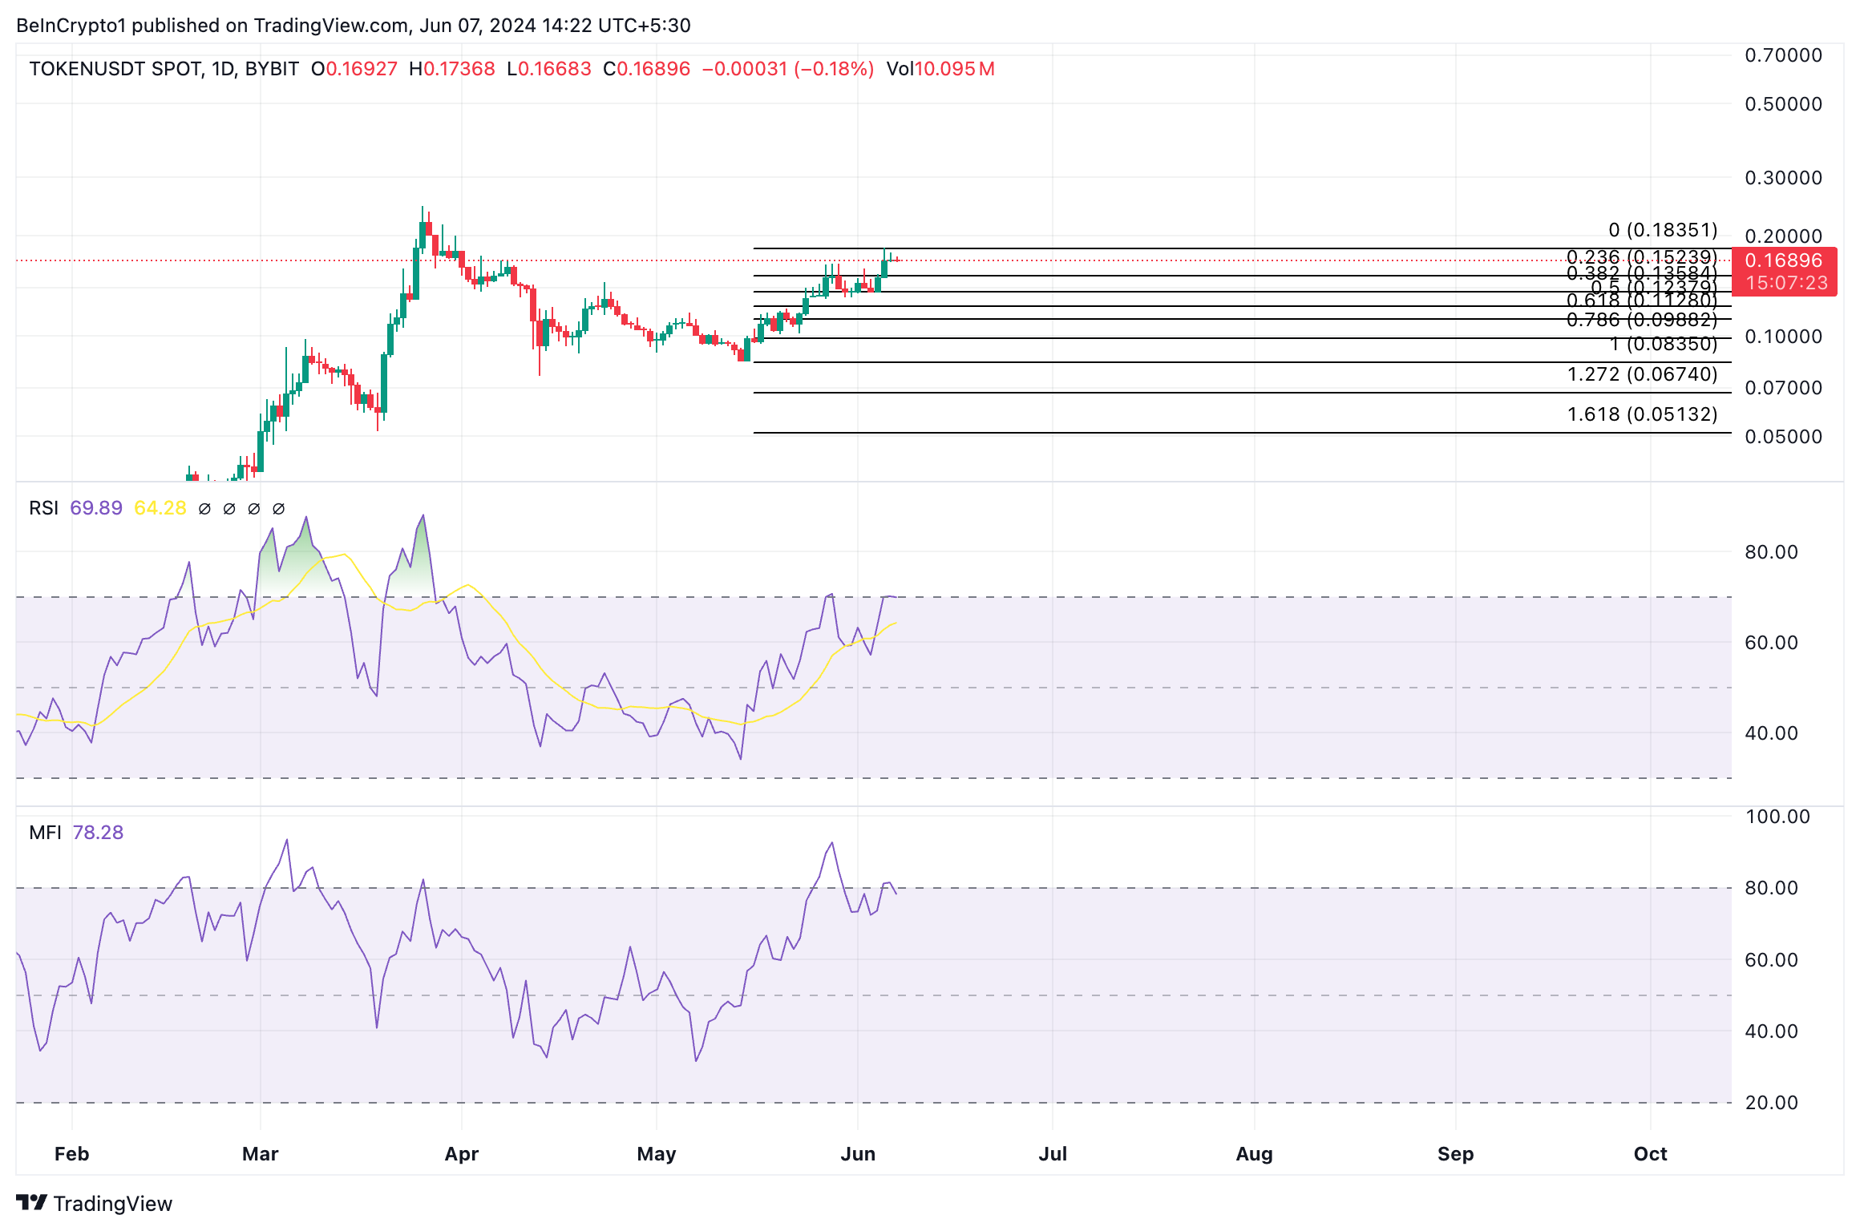Viewport: 1860px width, 1231px height.
Task: Click the Fibonacci 0 (0.18351) level label
Action: click(1663, 230)
